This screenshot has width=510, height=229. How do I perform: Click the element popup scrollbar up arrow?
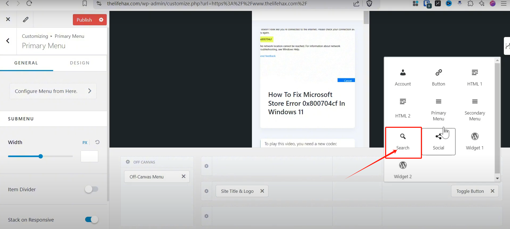(x=497, y=60)
